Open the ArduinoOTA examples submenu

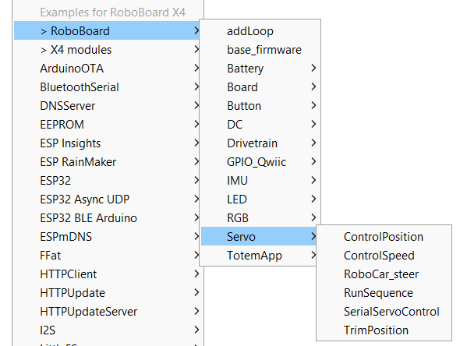108,69
